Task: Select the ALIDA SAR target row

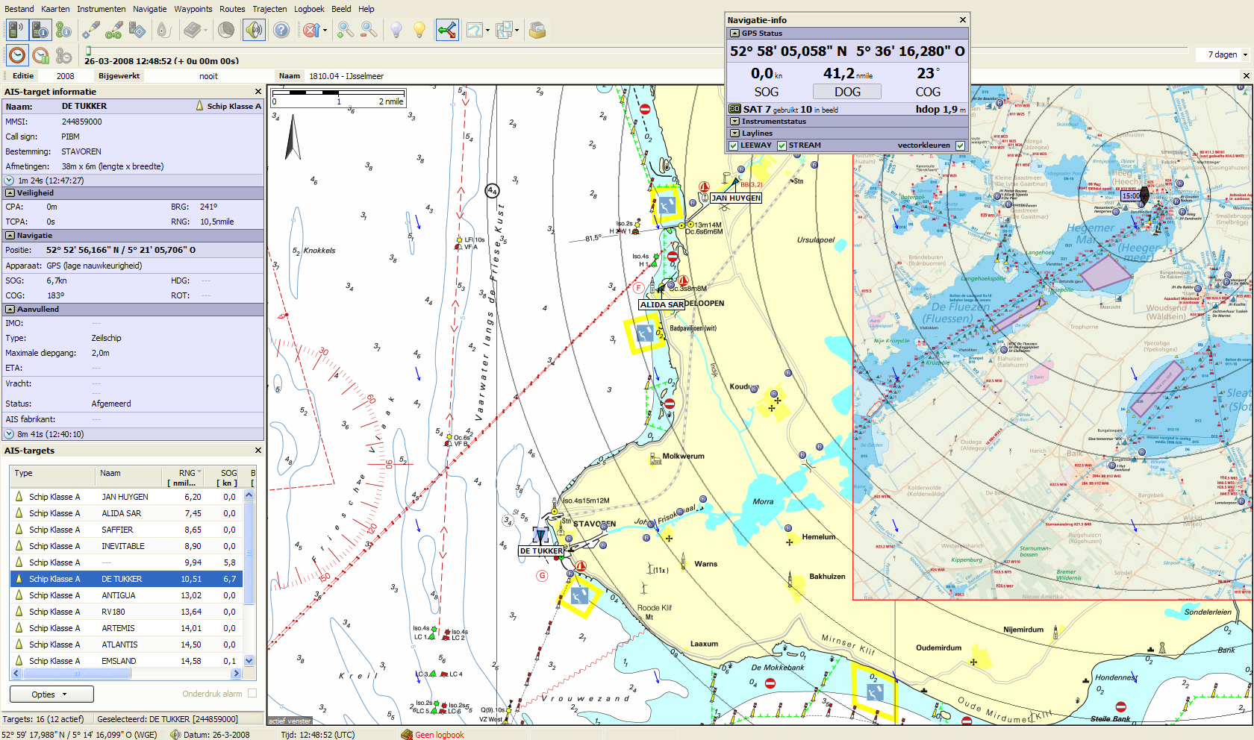Action: (126, 513)
